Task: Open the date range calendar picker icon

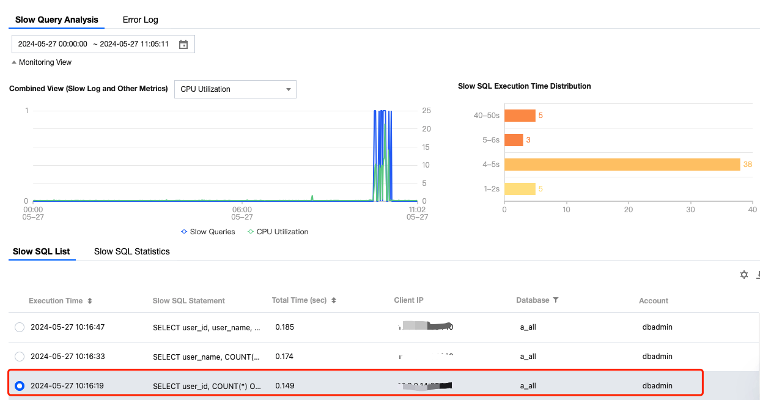Action: point(183,44)
